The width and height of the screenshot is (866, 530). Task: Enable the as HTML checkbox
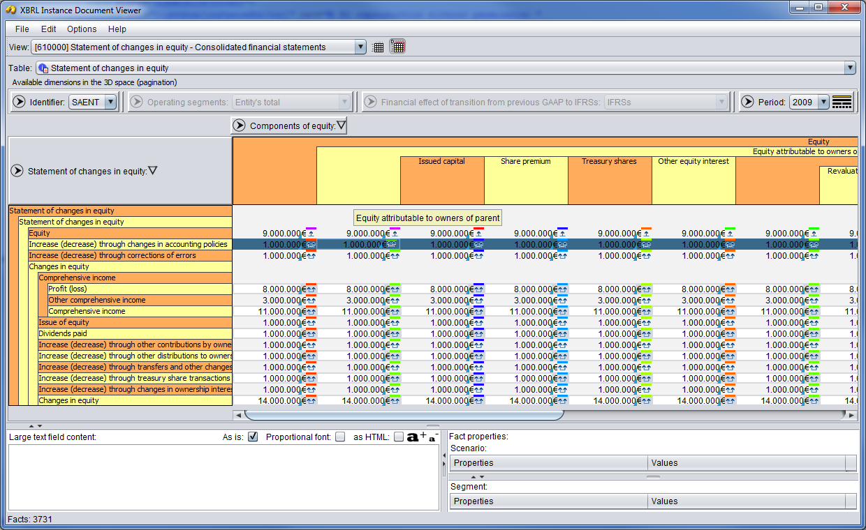coord(399,437)
